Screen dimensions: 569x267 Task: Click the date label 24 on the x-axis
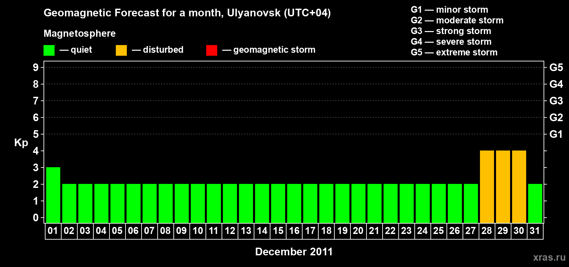(422, 231)
